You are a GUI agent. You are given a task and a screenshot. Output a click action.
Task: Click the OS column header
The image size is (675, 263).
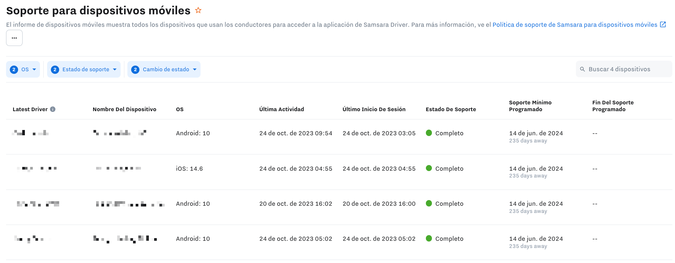click(180, 109)
